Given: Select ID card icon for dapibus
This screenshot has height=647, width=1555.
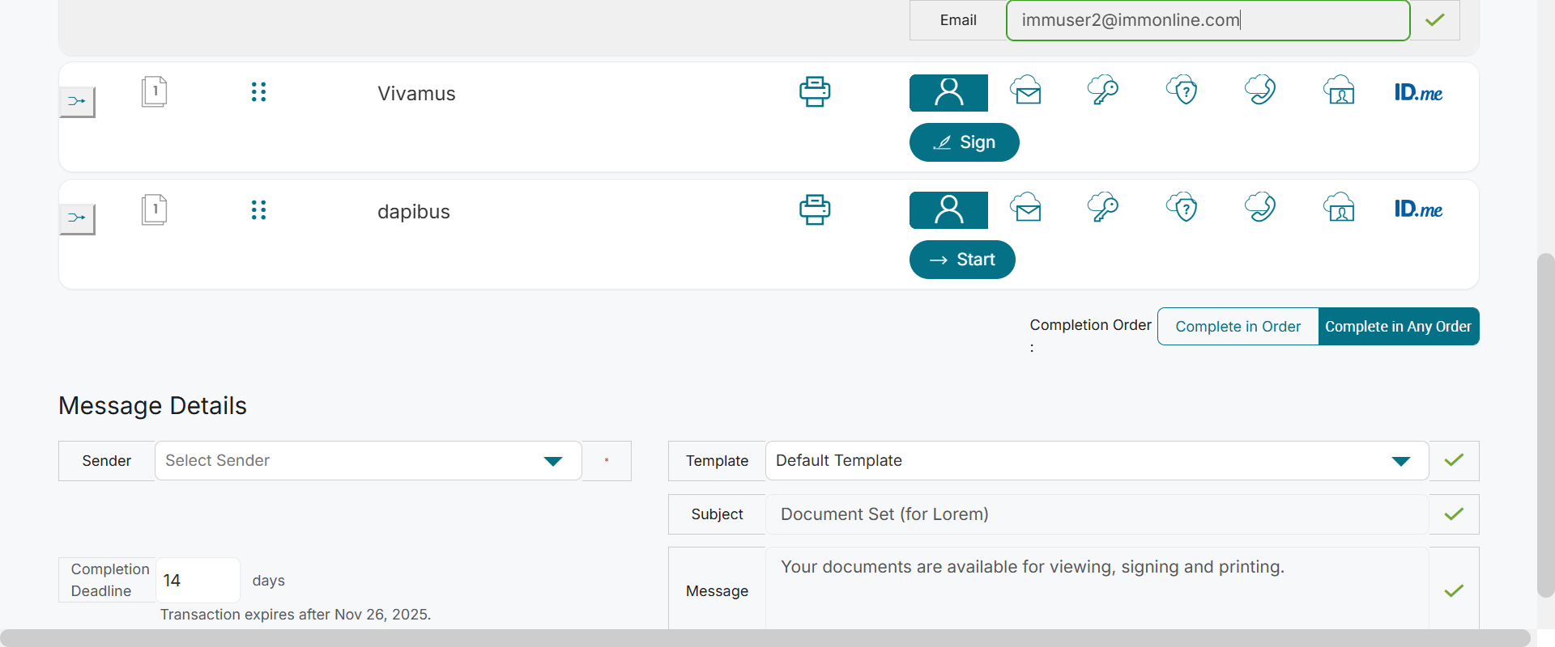Looking at the screenshot, I should (x=1339, y=208).
